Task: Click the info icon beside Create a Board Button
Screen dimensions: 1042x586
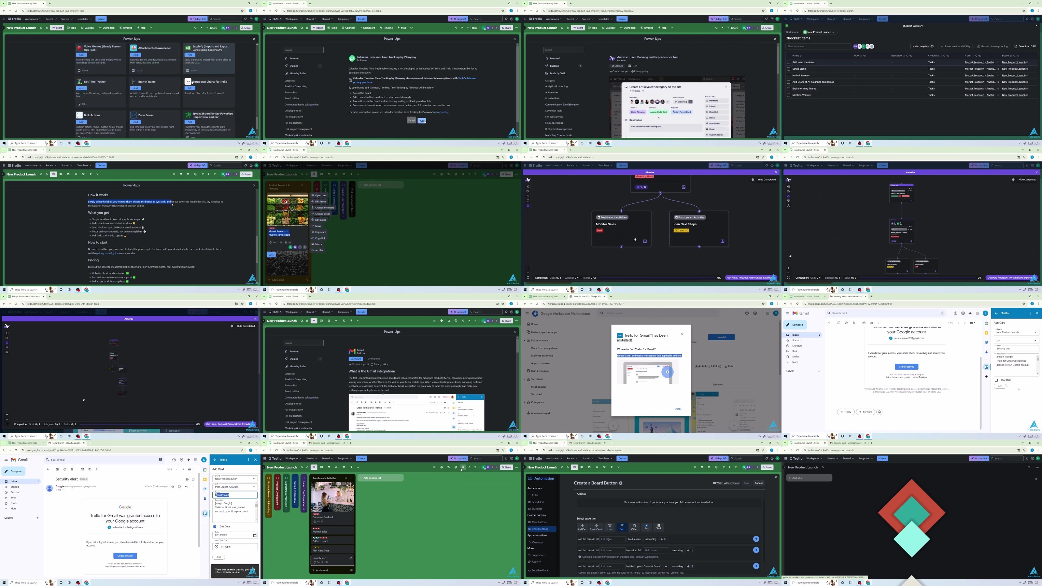Action: pyautogui.click(x=621, y=483)
